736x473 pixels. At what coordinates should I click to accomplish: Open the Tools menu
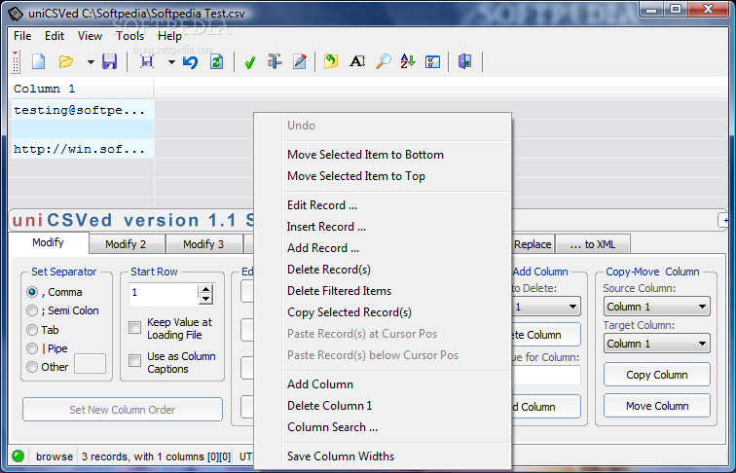pos(130,36)
